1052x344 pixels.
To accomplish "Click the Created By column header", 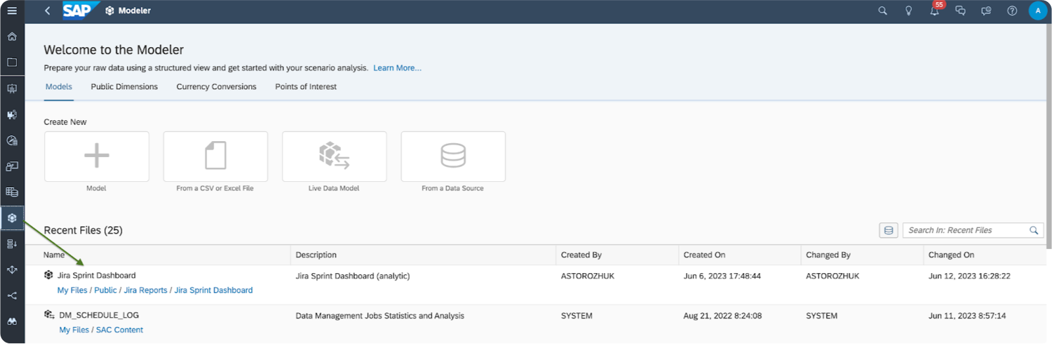I will (x=582, y=255).
